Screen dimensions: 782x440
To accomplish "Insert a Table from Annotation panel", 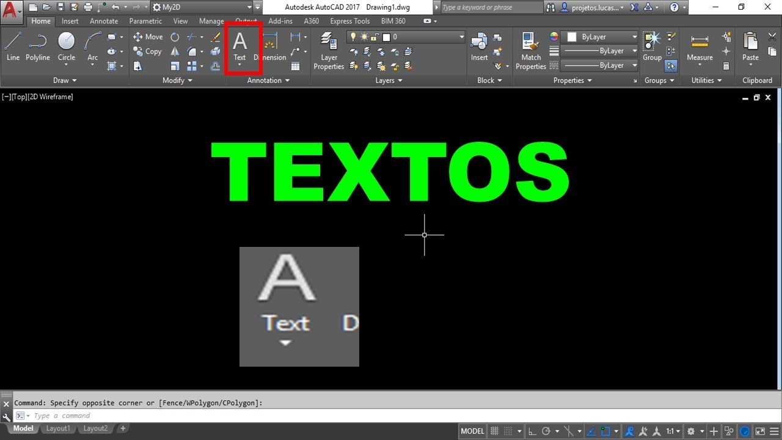I will coord(296,66).
